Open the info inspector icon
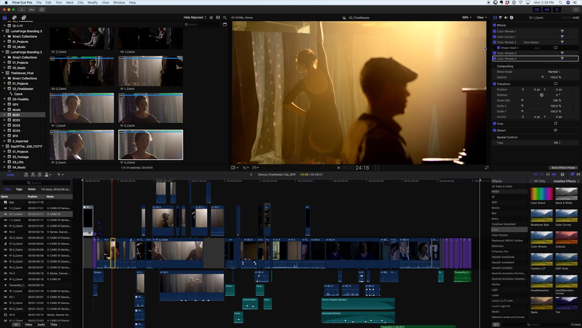The height and width of the screenshot is (328, 582). pos(511,17)
